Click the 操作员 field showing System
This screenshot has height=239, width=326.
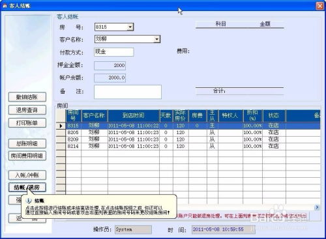coord(133,229)
